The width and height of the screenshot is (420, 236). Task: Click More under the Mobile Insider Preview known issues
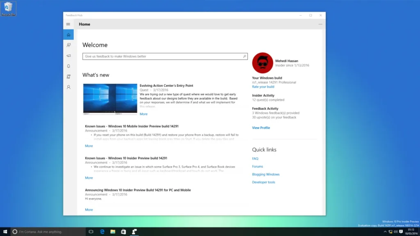click(89, 146)
